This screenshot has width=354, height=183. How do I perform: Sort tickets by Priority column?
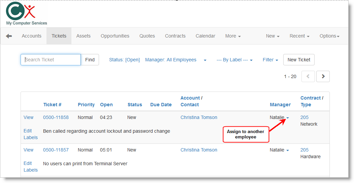(x=86, y=105)
